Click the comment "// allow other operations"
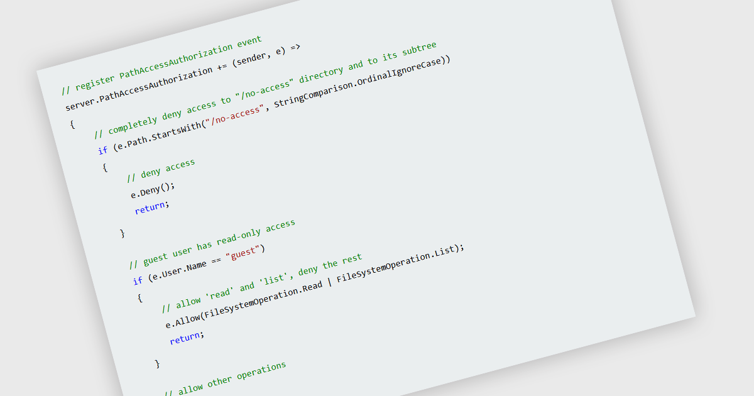 tap(226, 379)
